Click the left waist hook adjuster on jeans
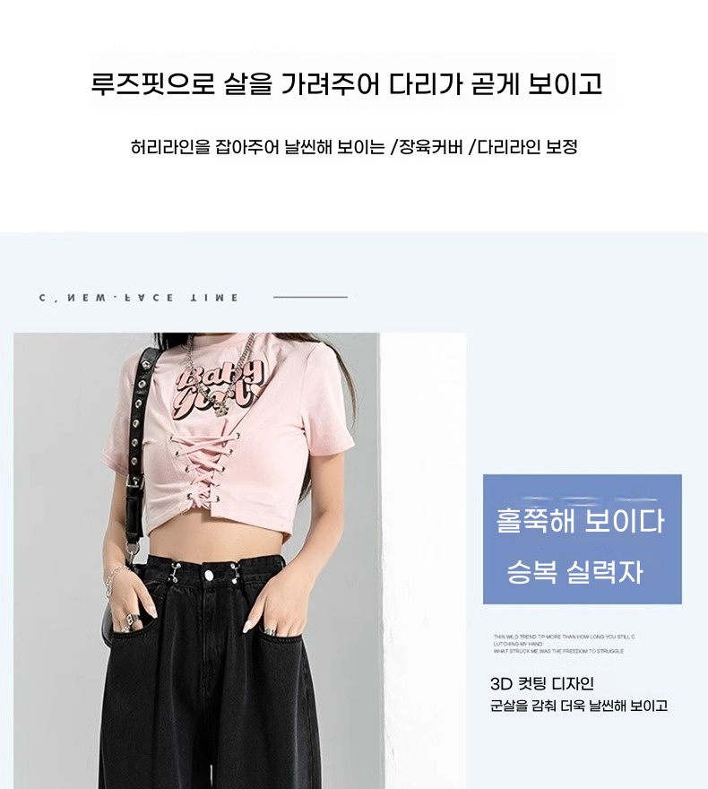Image resolution: width=708 pixels, height=789 pixels. [175, 573]
